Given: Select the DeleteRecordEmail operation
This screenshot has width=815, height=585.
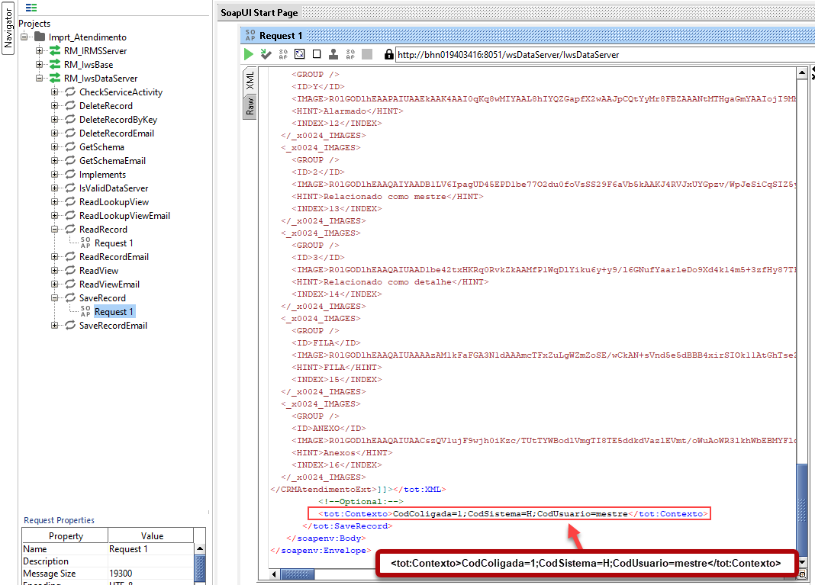Looking at the screenshot, I should click(117, 133).
